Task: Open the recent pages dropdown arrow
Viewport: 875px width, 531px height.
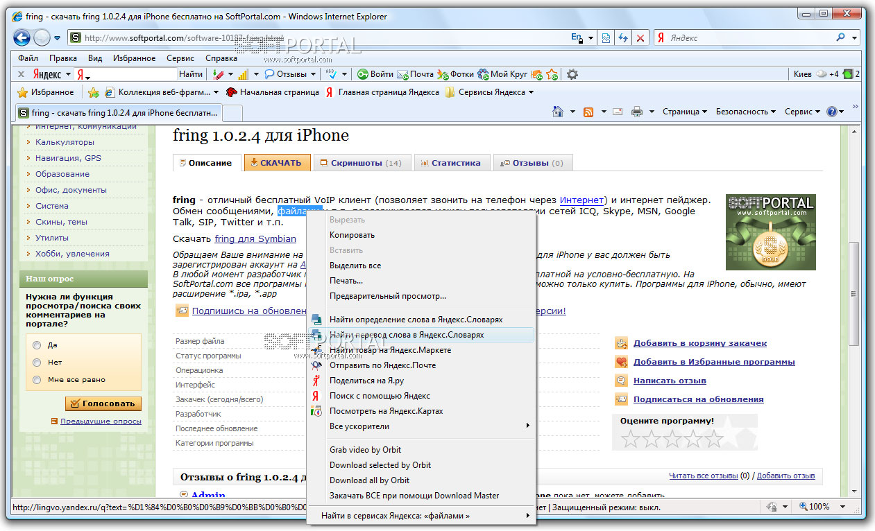Action: point(57,38)
